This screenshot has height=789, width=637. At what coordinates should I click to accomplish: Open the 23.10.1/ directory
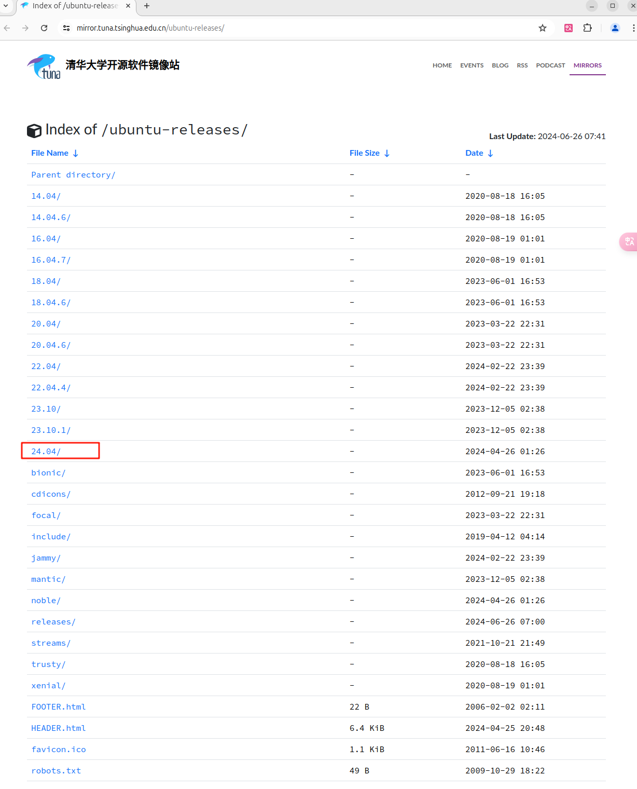pyautogui.click(x=51, y=430)
